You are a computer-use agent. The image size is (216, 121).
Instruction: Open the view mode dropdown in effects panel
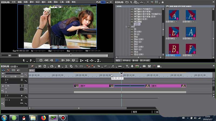160,3
